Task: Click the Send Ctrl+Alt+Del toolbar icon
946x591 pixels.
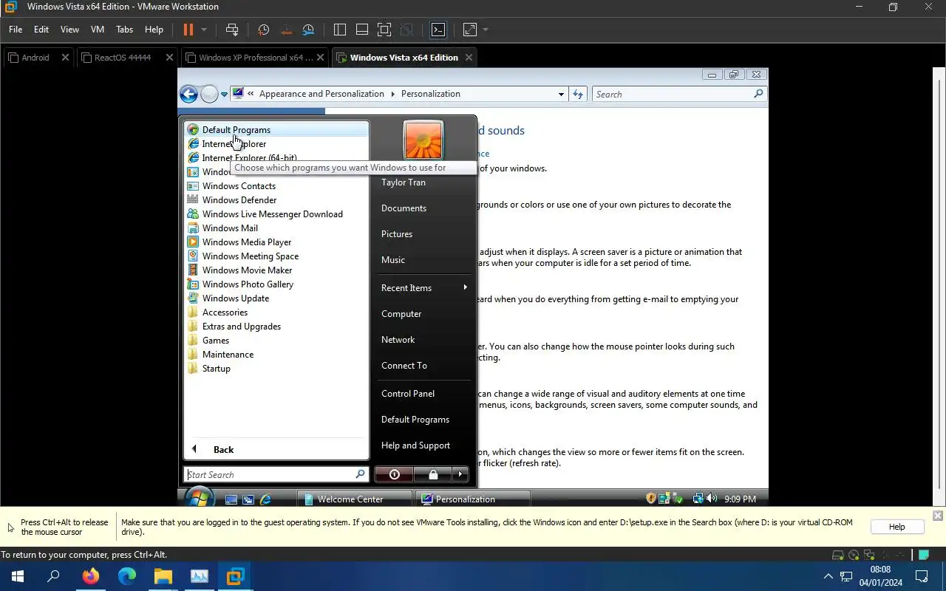Action: (232, 30)
